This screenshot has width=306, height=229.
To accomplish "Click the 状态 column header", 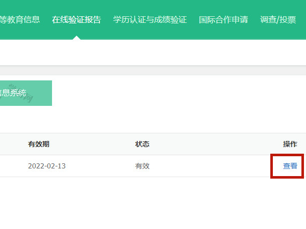I will (x=142, y=144).
